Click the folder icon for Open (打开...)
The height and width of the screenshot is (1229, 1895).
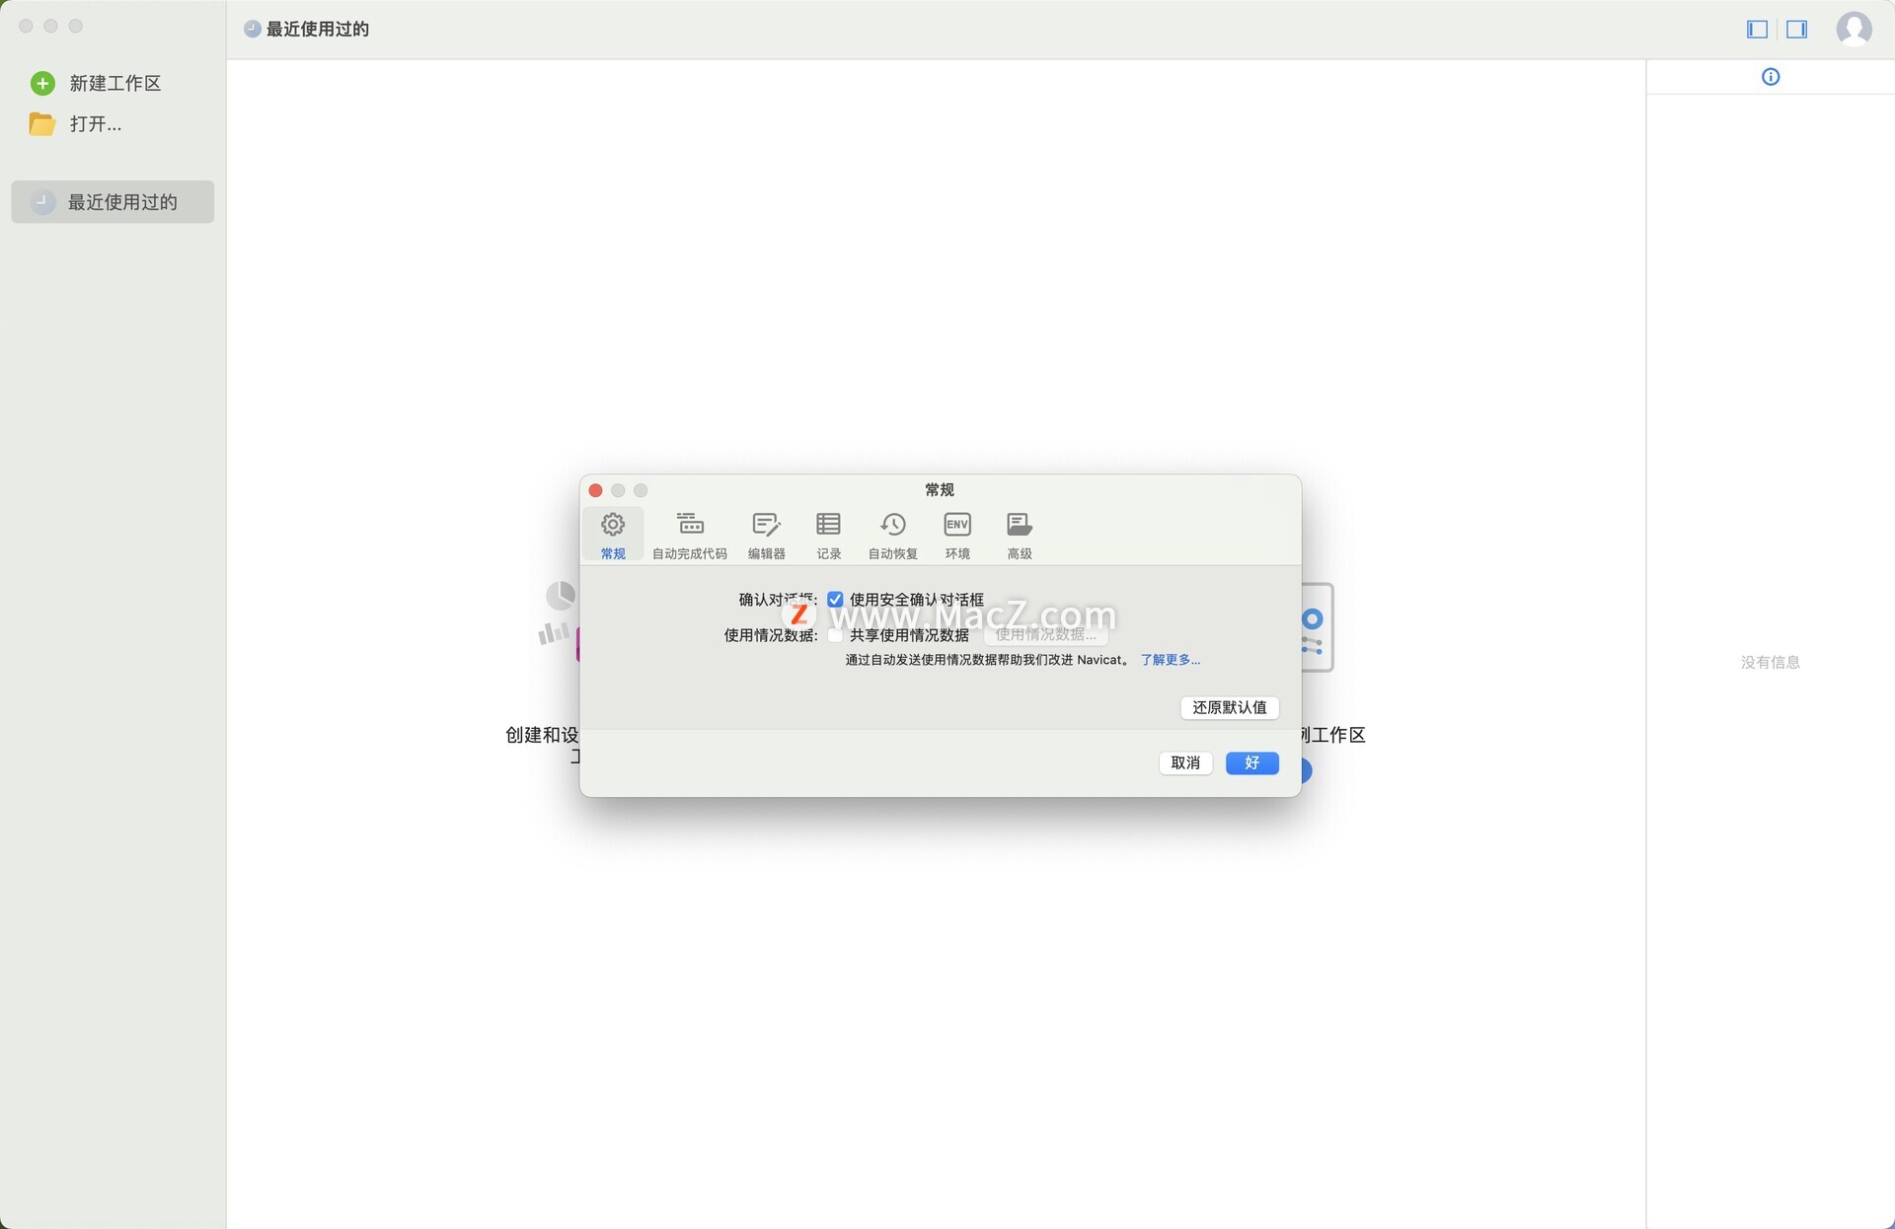point(42,124)
